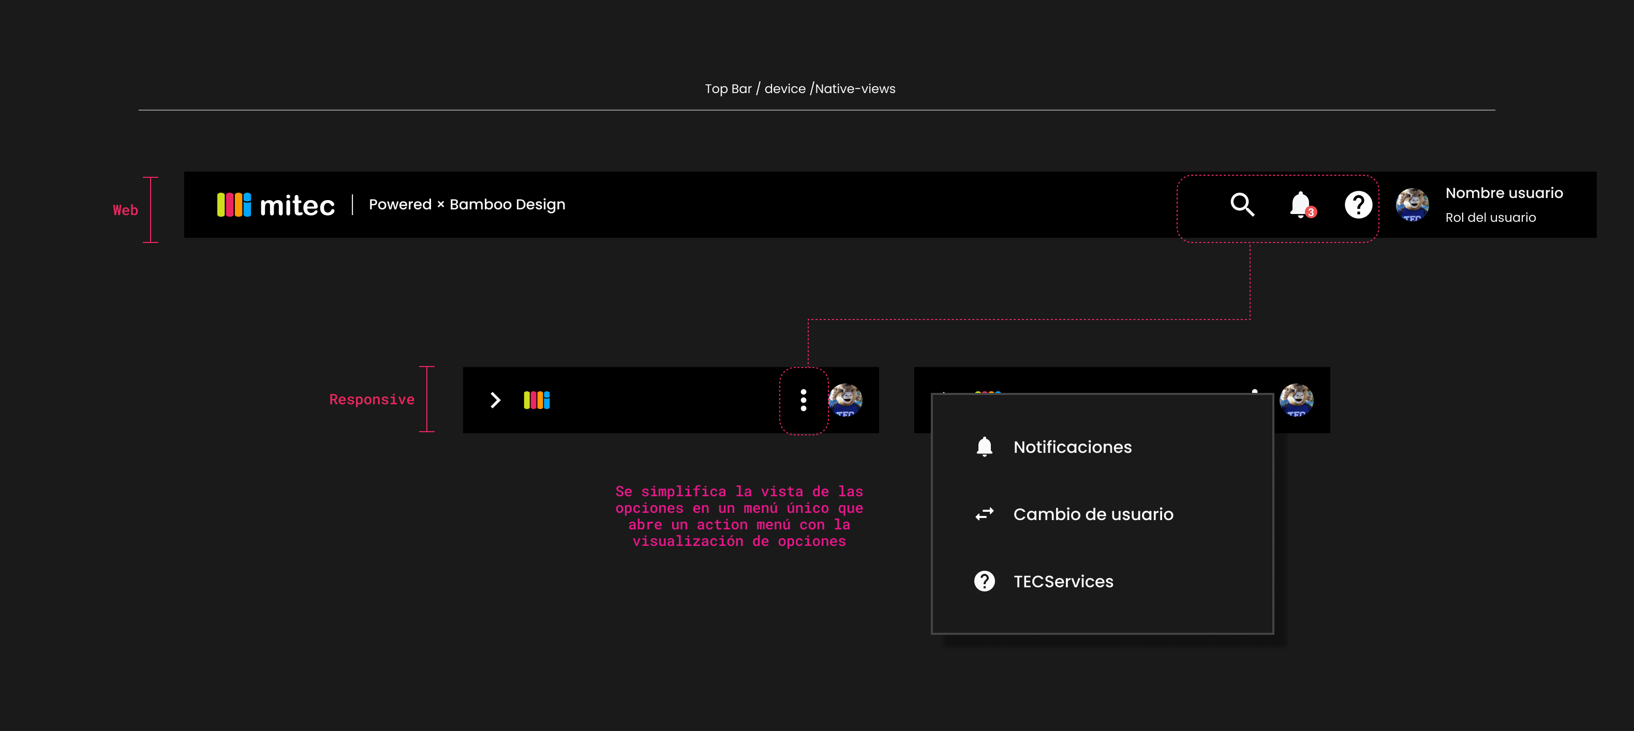Click swap arrows icon beside Cambio de usuario
Image resolution: width=1634 pixels, height=731 pixels.
tap(985, 514)
